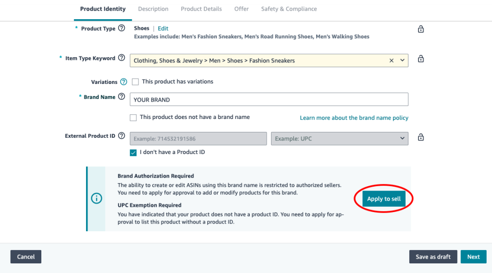Click the Variations help question mark icon
Screen dimensions: 492x273
click(124, 82)
